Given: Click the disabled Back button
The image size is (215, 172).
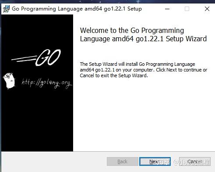Looking at the screenshot, I should coord(122,161).
